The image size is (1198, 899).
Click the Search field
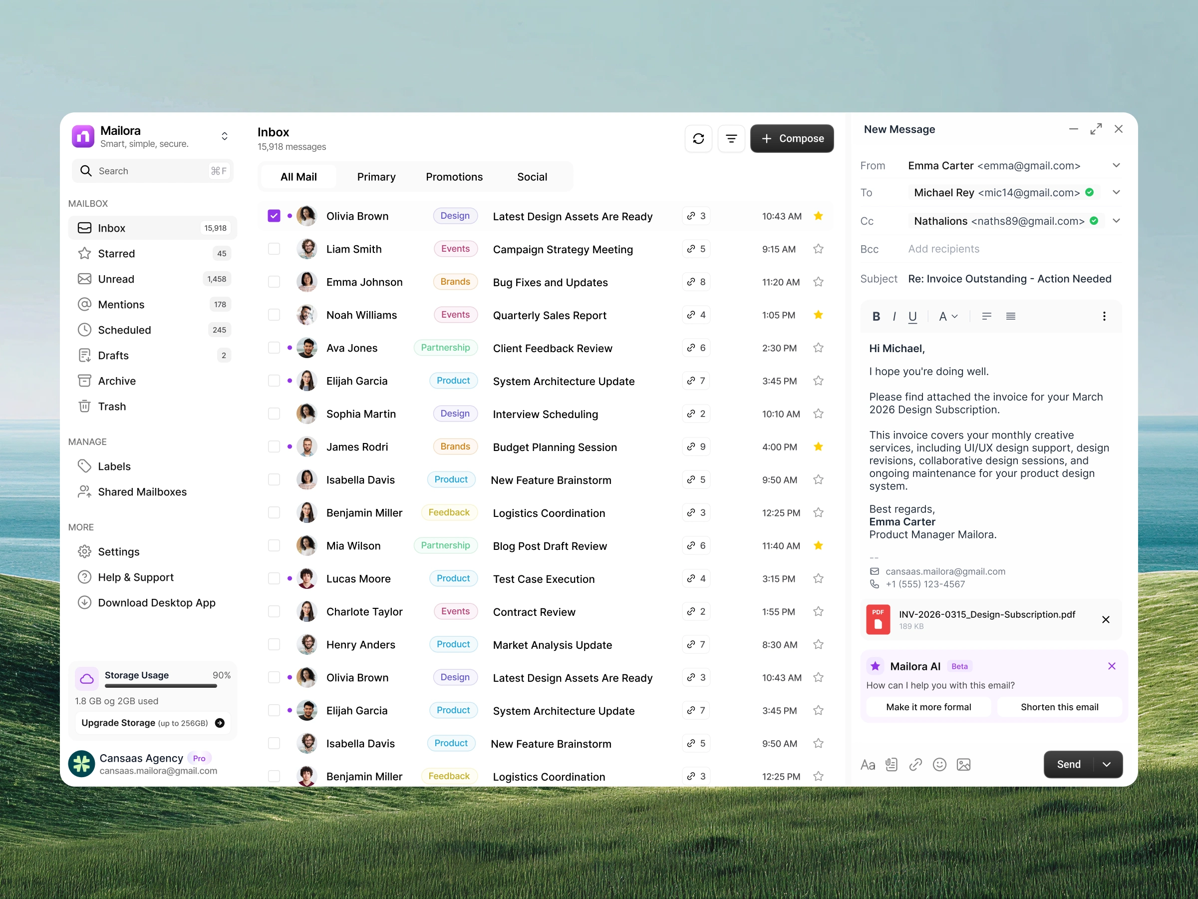click(152, 171)
